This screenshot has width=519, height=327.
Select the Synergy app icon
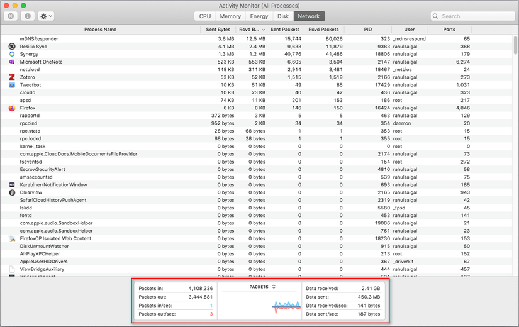point(12,54)
